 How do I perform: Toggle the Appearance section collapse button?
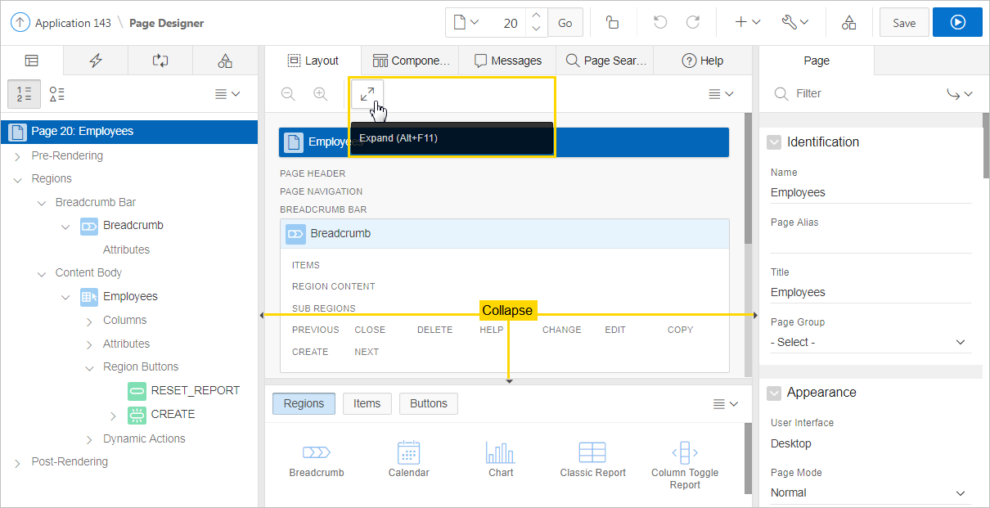coord(774,393)
